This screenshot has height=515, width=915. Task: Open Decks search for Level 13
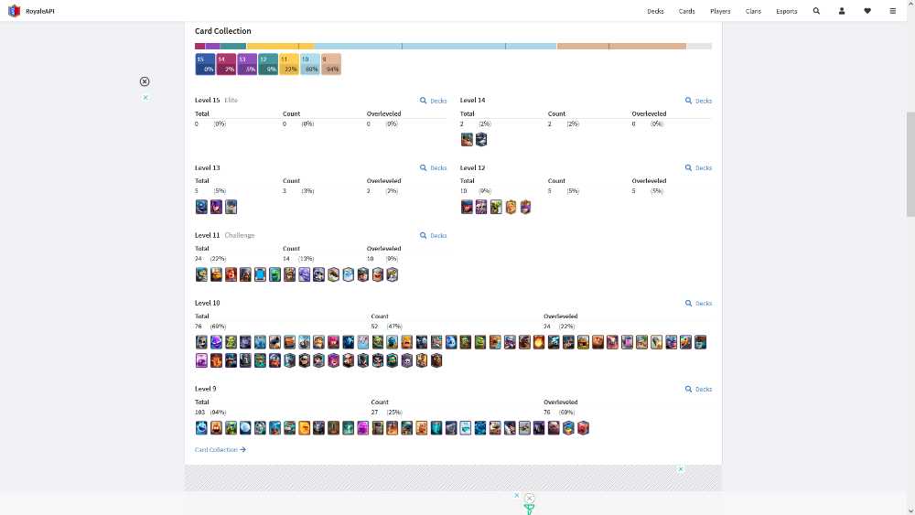tap(433, 168)
